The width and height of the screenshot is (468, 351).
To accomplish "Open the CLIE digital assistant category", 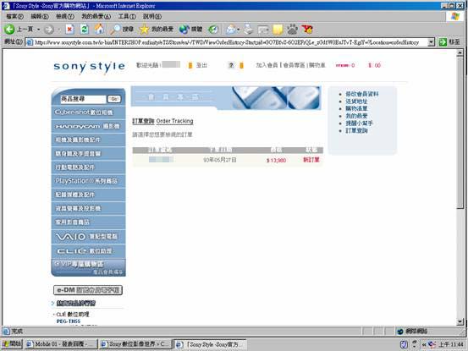I will (x=88, y=251).
